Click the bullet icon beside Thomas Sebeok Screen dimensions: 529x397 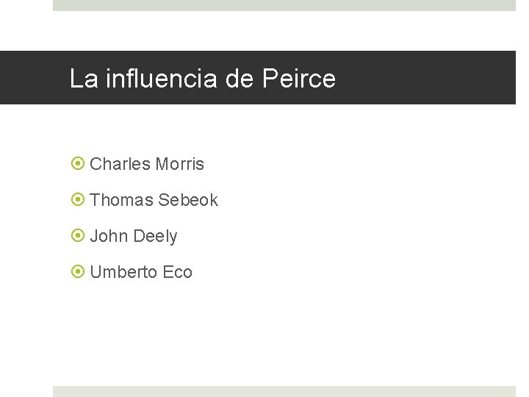76,200
